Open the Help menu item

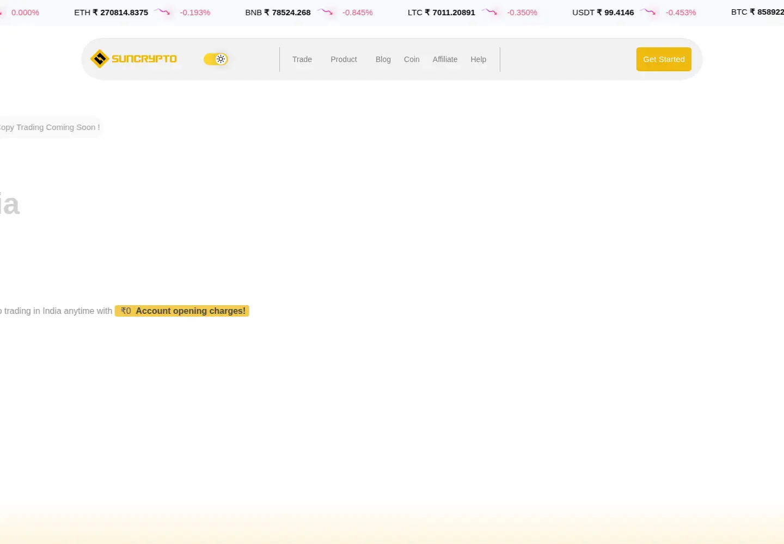pos(479,59)
